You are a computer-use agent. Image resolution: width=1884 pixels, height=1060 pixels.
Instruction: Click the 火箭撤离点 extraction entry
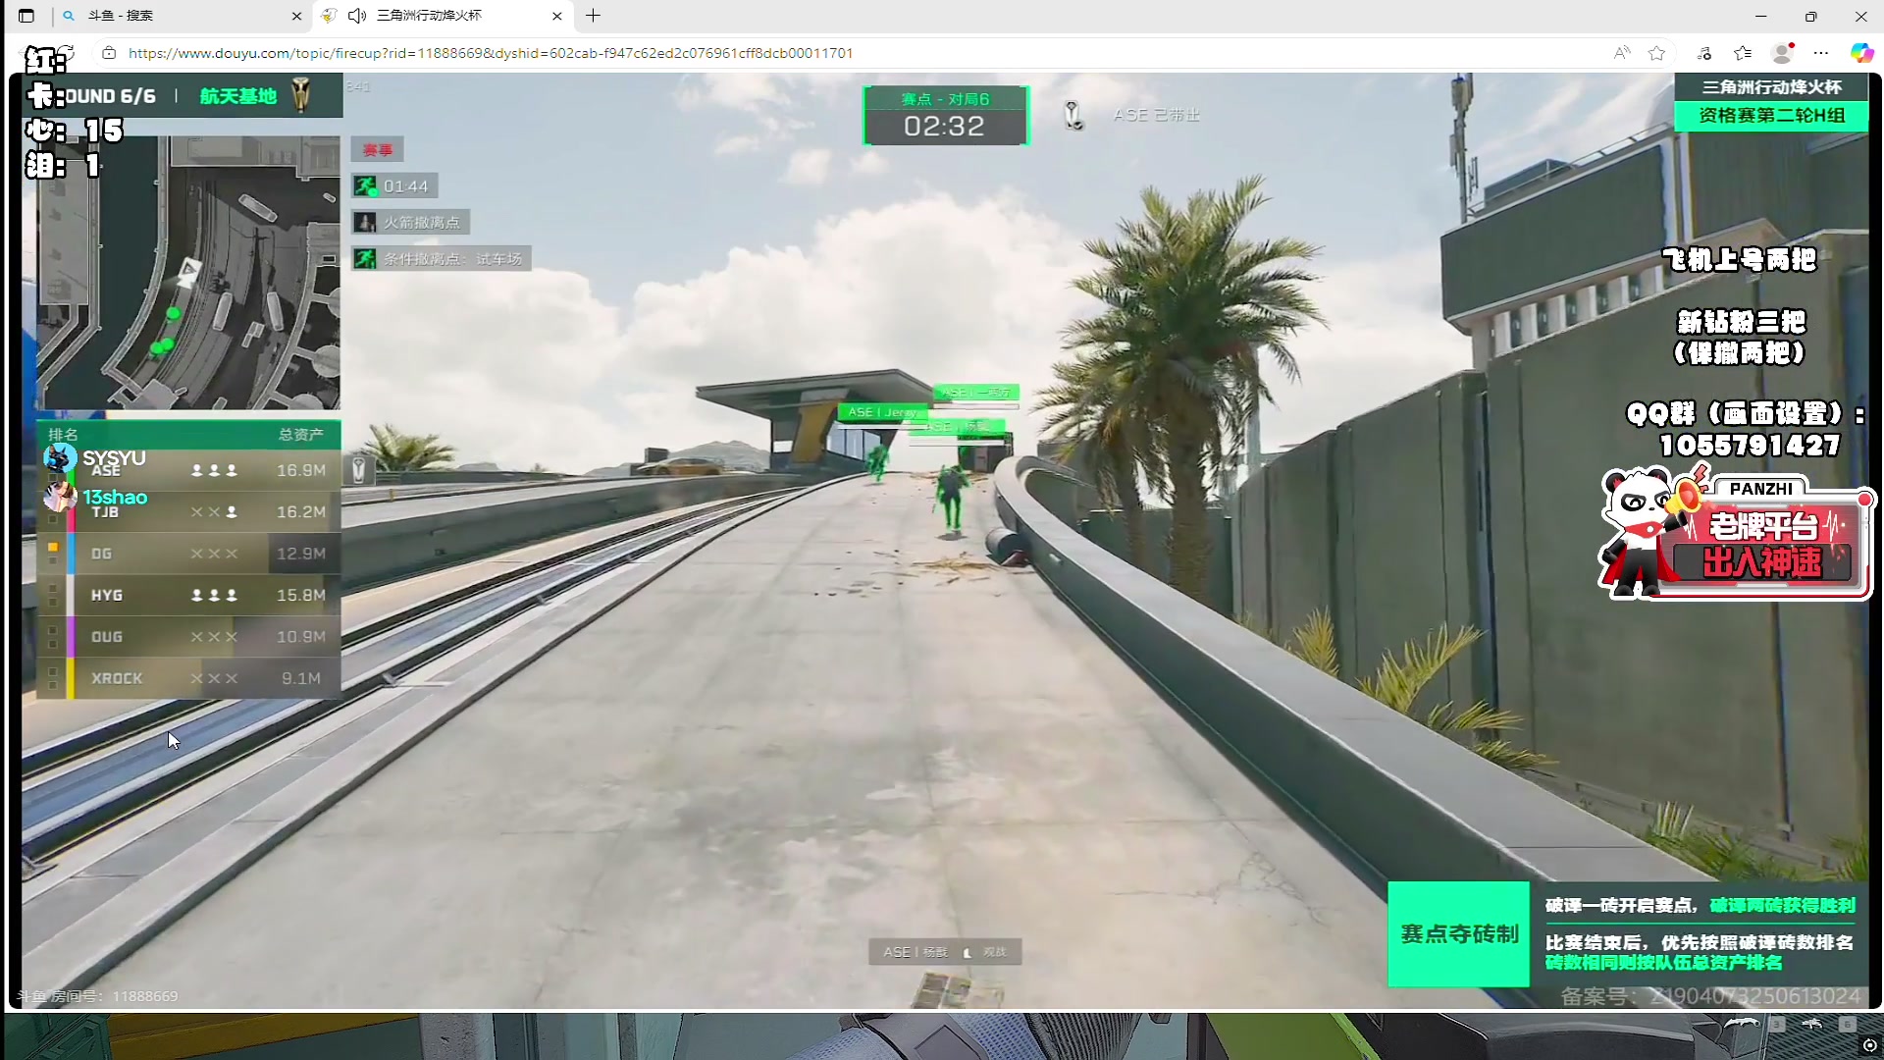(x=411, y=223)
